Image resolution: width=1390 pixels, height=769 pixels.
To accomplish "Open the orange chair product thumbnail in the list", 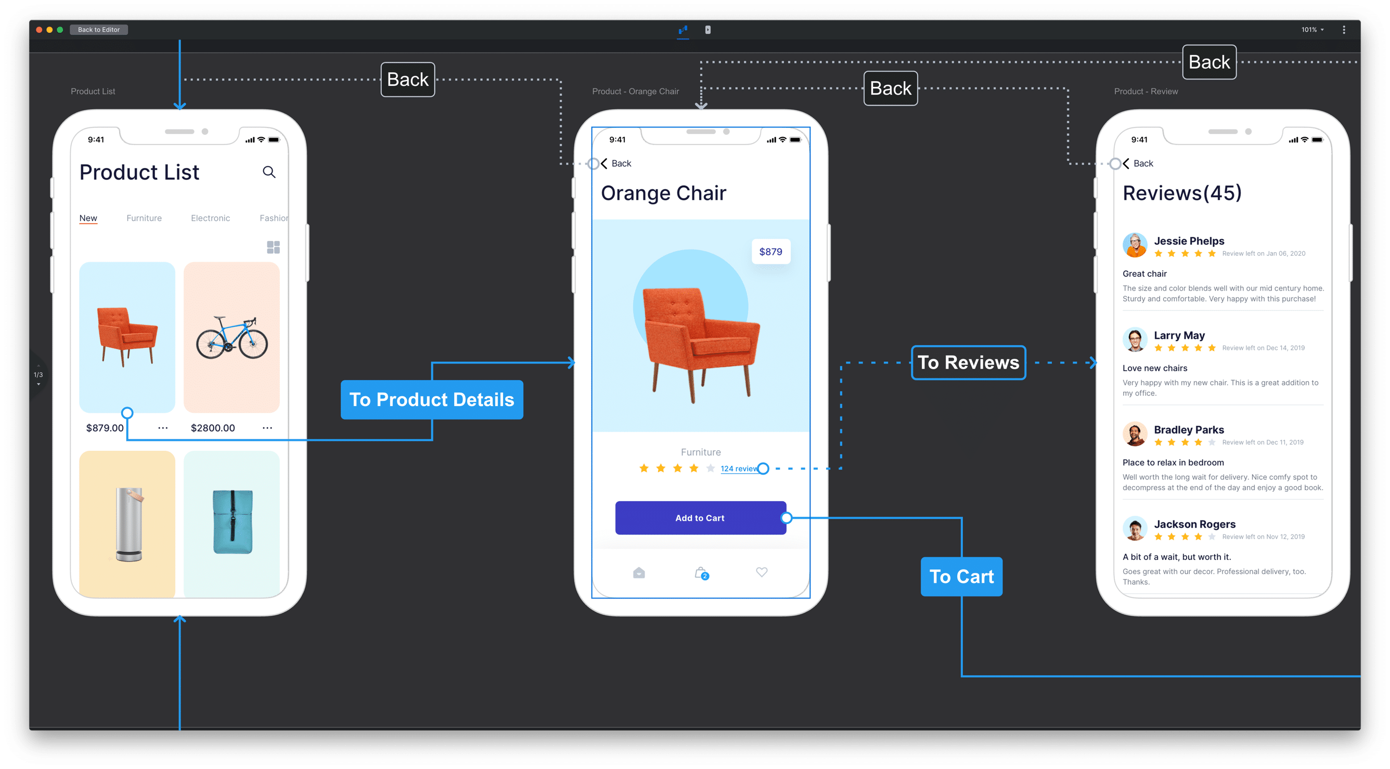I will 127,337.
